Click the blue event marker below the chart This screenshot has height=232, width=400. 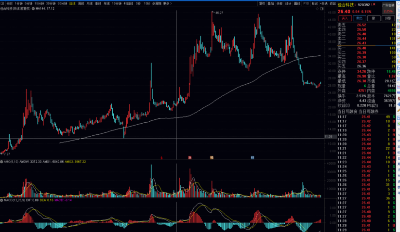point(252,157)
